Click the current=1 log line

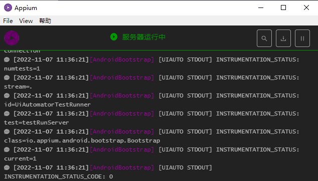[x=20, y=158]
